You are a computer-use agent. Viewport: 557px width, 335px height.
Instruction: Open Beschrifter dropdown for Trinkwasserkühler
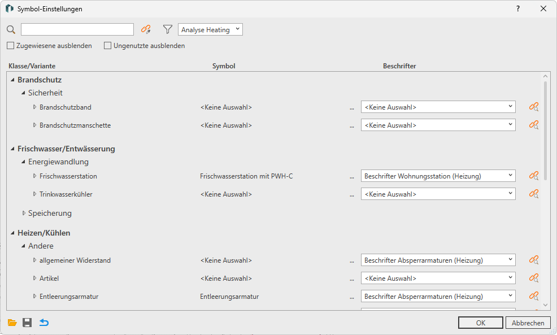[438, 194]
